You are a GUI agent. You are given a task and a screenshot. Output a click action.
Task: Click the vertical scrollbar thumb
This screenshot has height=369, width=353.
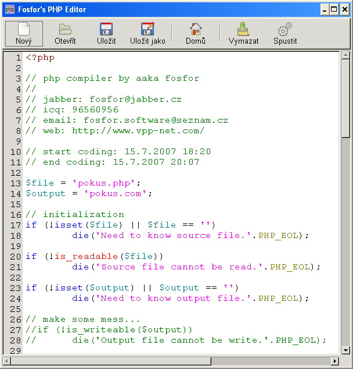[x=345, y=98]
